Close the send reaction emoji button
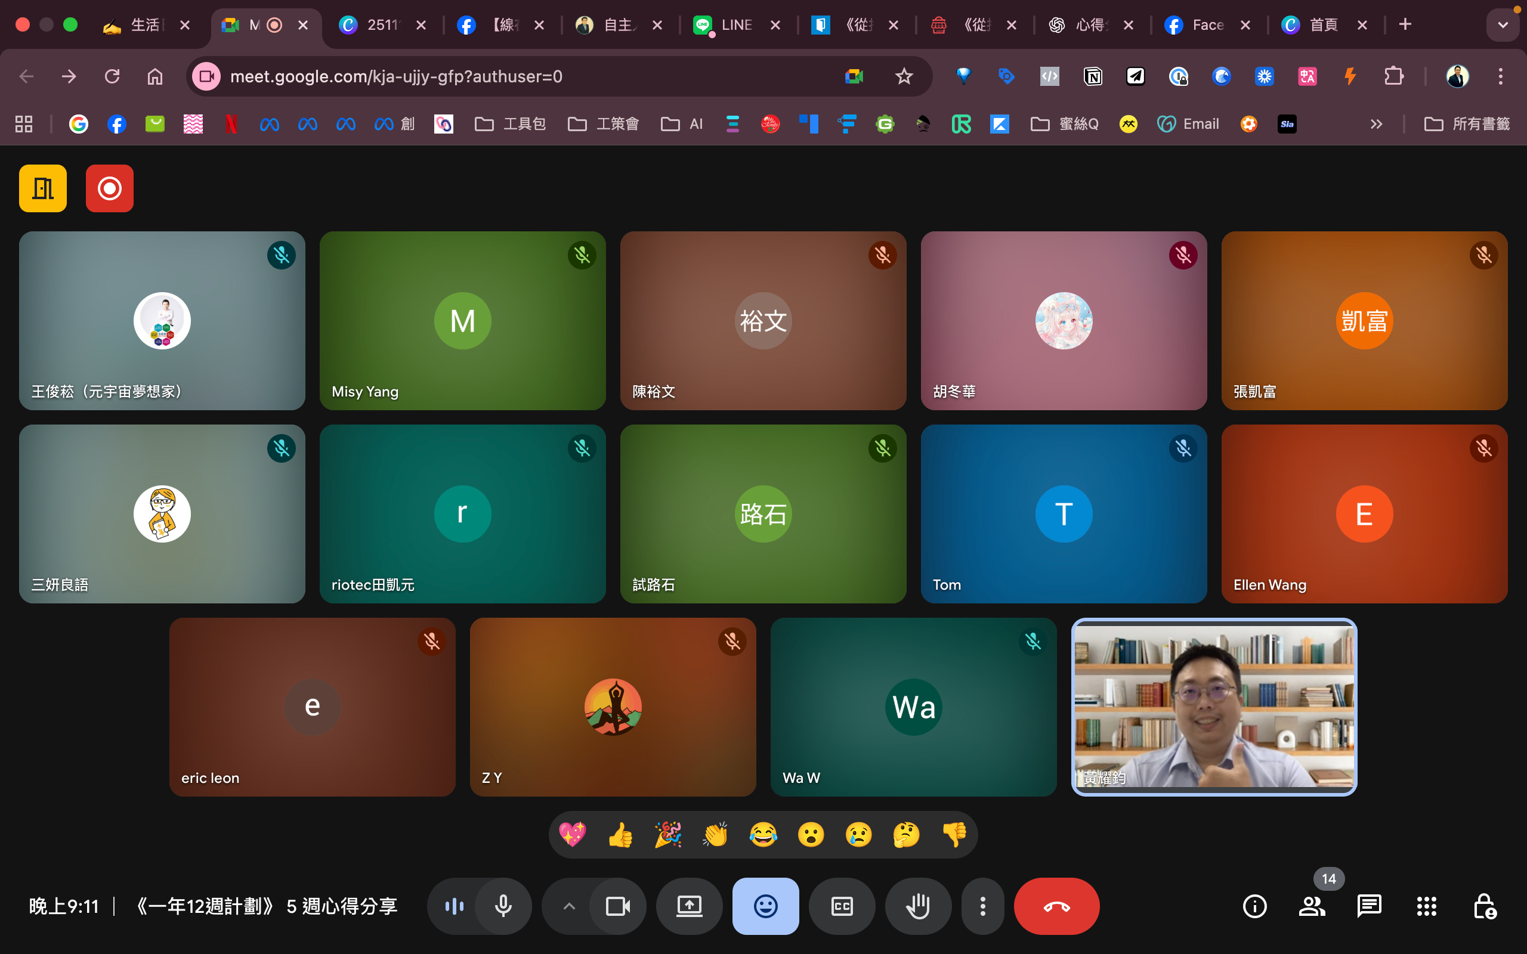 (x=765, y=906)
